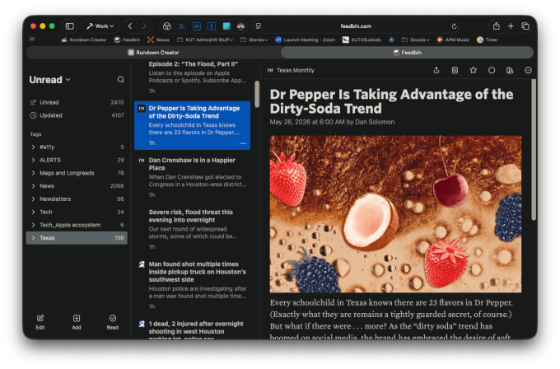The height and width of the screenshot is (369, 560).
Task: Click the Add button to add a feed
Action: pos(77,322)
